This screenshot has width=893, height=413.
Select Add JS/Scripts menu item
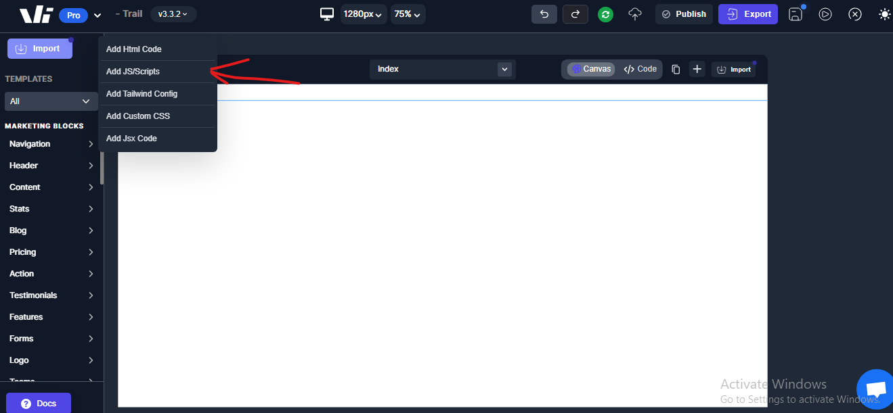coord(158,72)
